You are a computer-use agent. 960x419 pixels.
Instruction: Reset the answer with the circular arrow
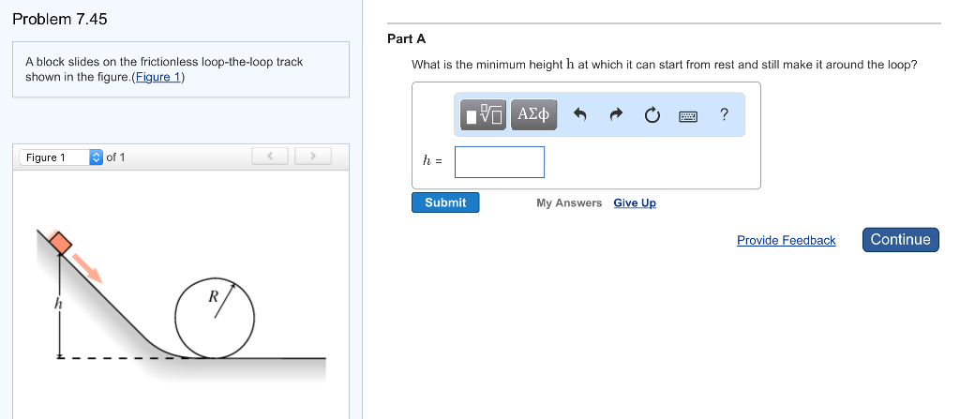[652, 115]
